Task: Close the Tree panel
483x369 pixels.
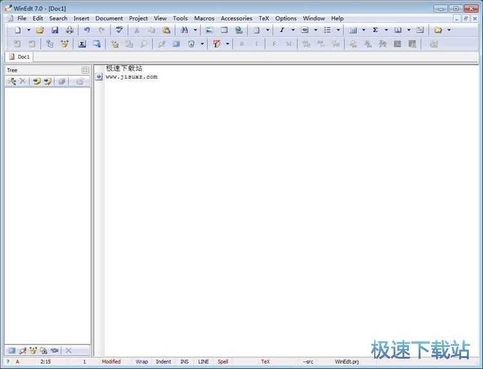Action: point(85,70)
